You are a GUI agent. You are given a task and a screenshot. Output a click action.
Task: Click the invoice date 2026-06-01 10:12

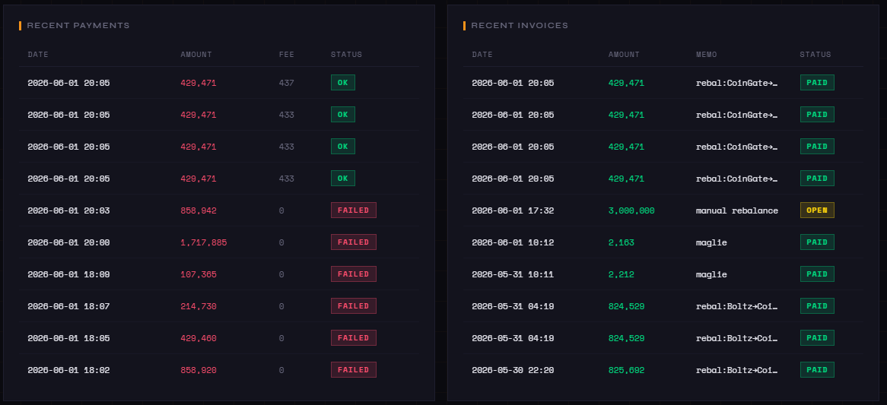coord(513,242)
